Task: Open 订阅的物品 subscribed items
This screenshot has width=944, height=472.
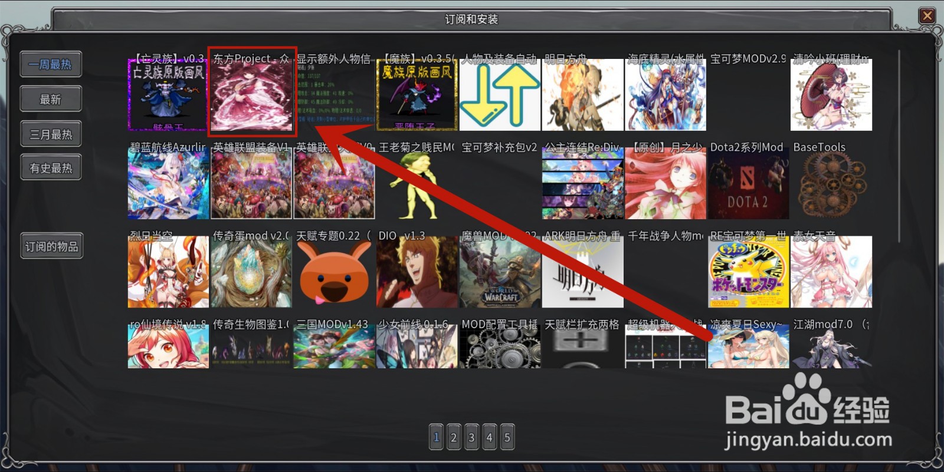Action: coord(51,246)
